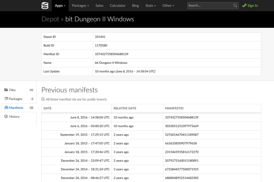Click the Manifests count badge 28

pos(32,108)
